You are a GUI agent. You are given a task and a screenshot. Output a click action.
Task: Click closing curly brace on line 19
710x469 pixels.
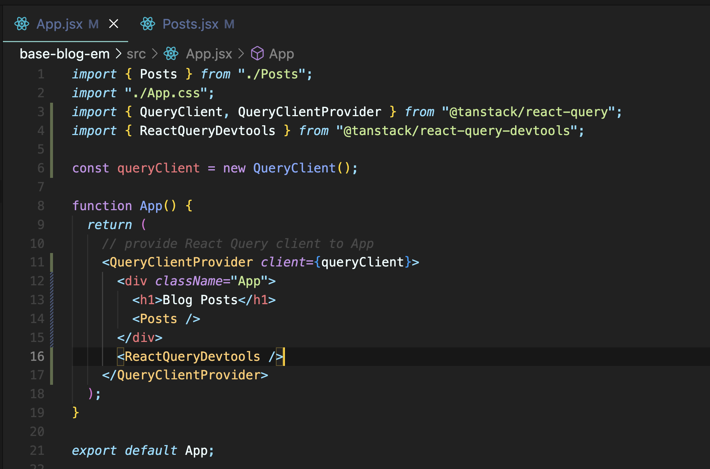pyautogui.click(x=76, y=413)
